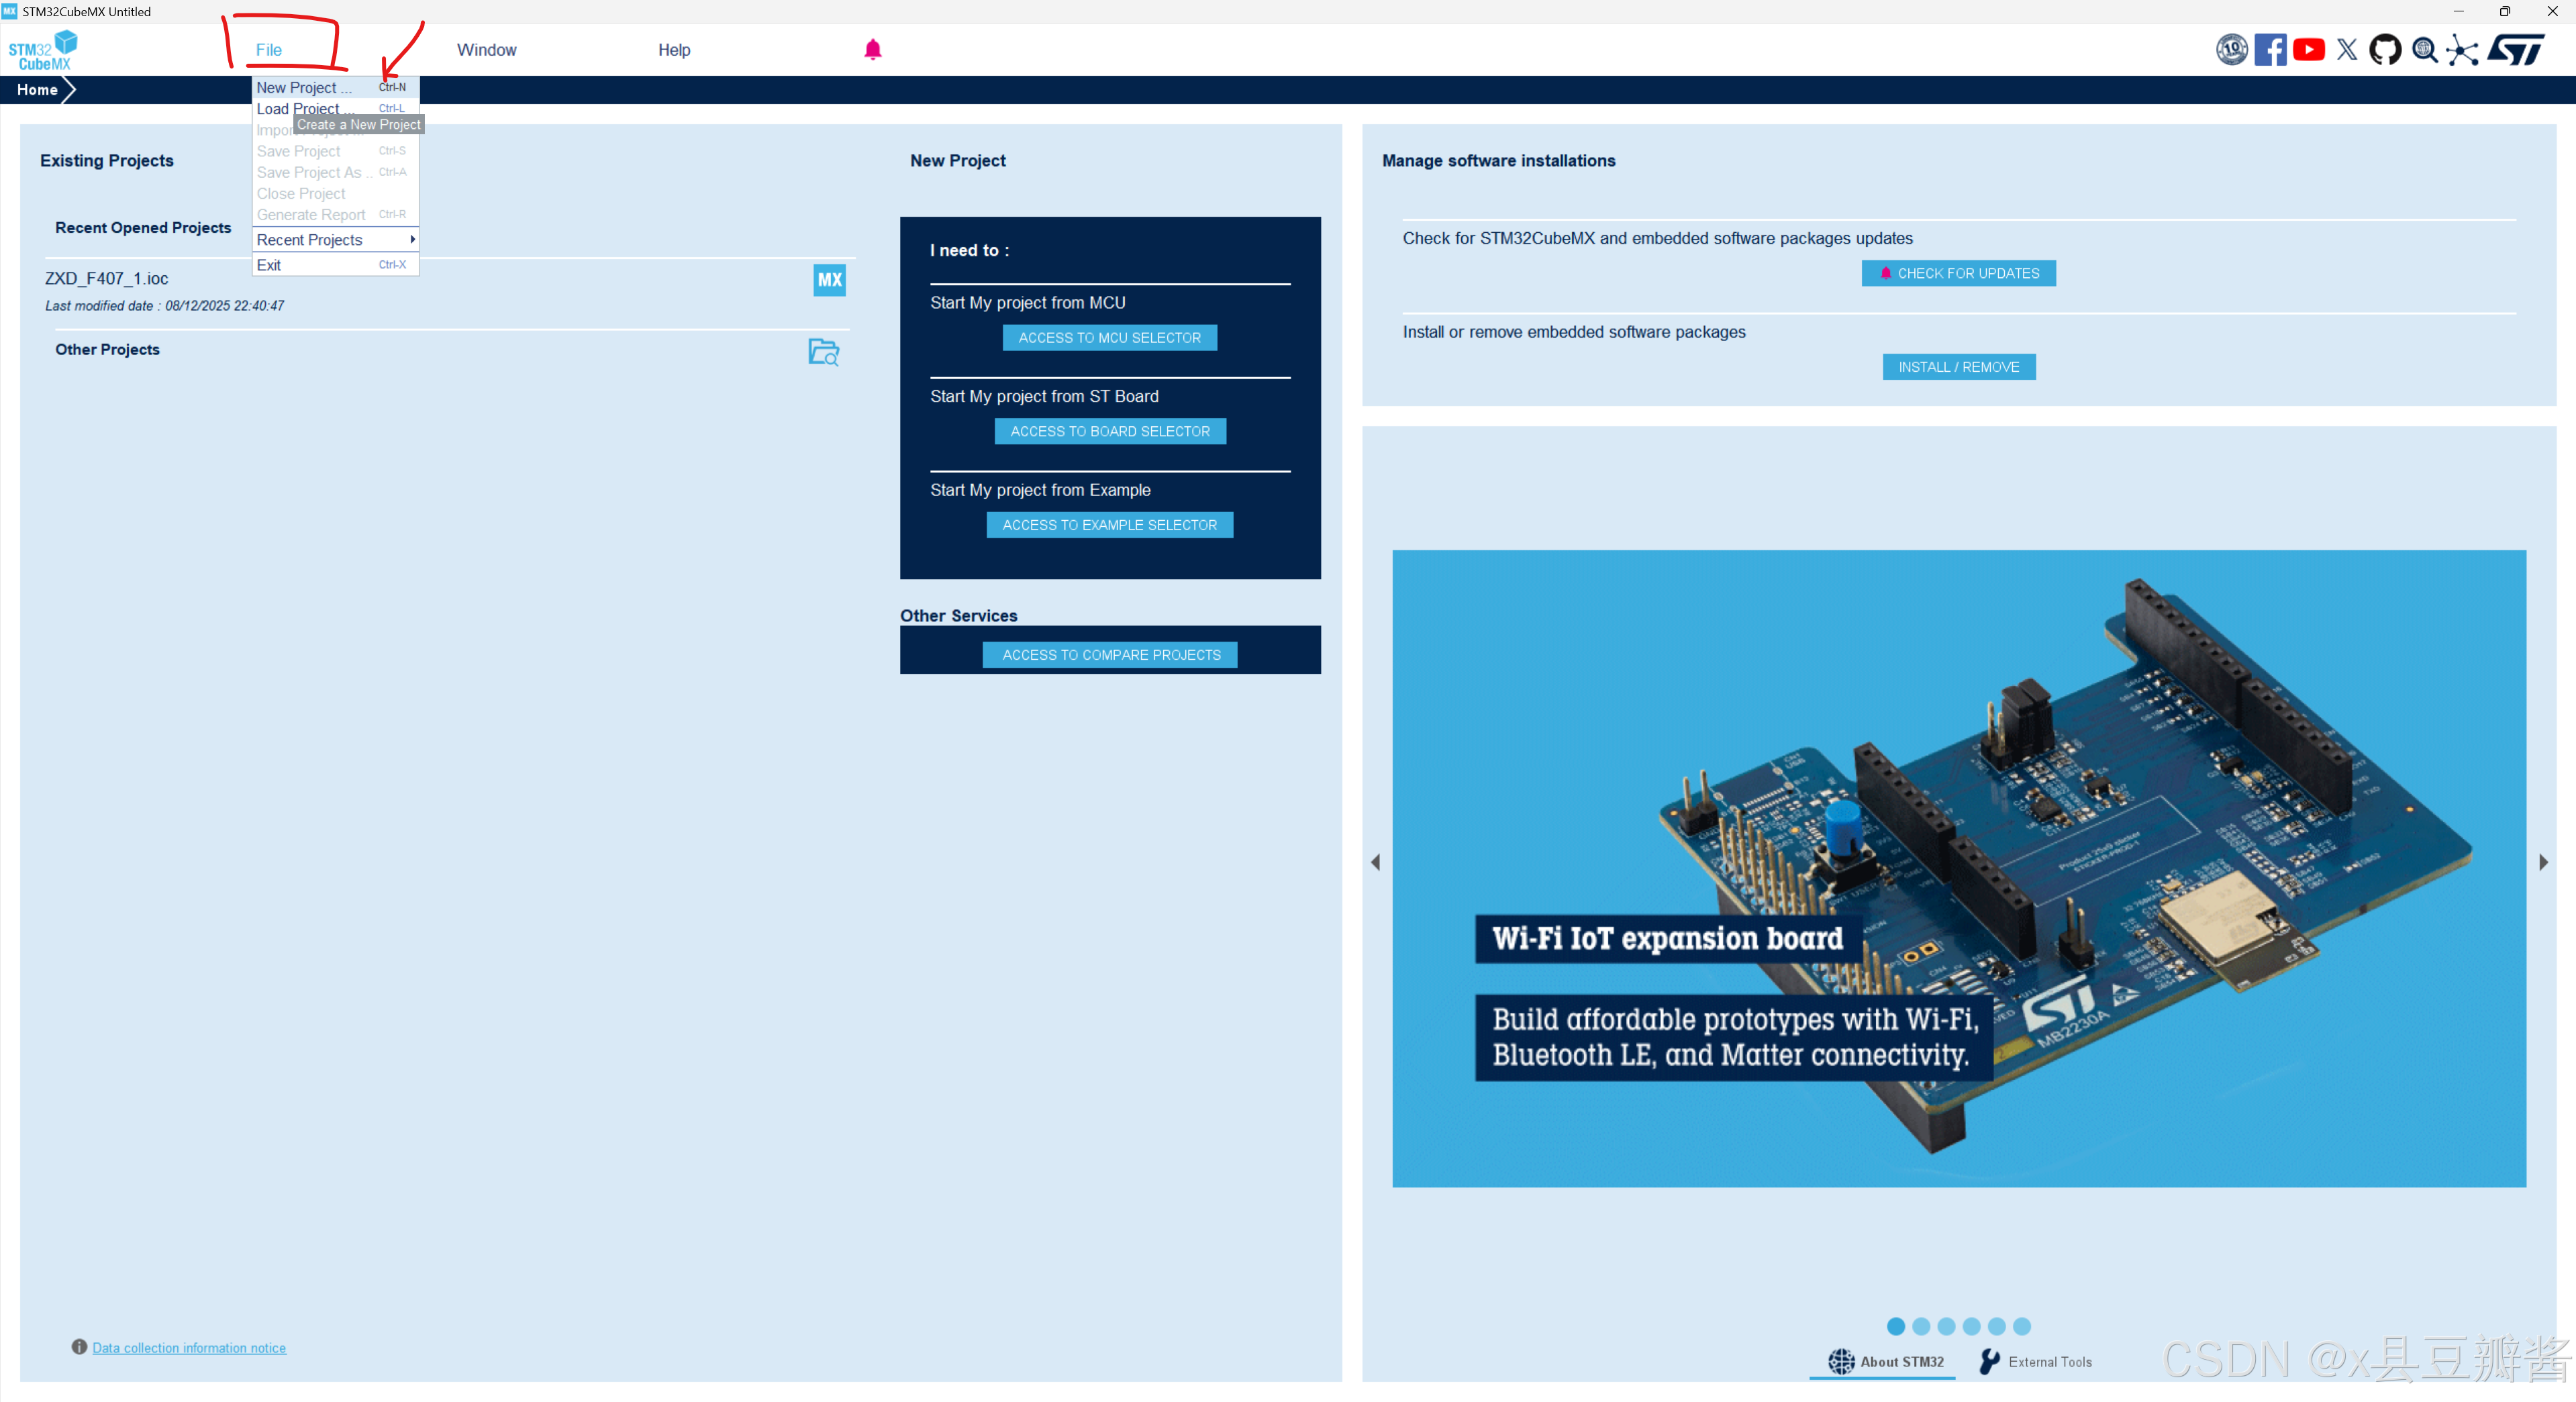Open the GitHub icon in header
This screenshot has height=1402, width=2576.
tap(2385, 49)
